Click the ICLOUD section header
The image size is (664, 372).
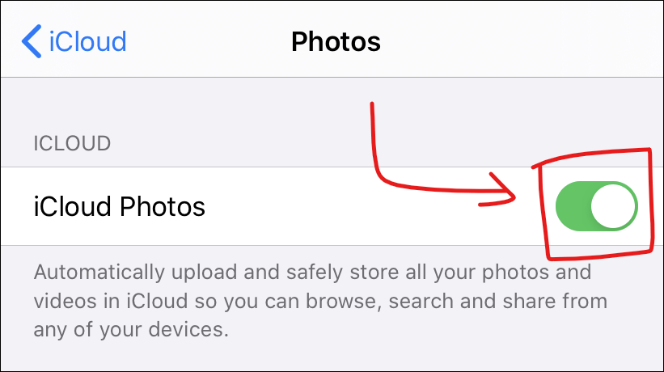pyautogui.click(x=72, y=143)
